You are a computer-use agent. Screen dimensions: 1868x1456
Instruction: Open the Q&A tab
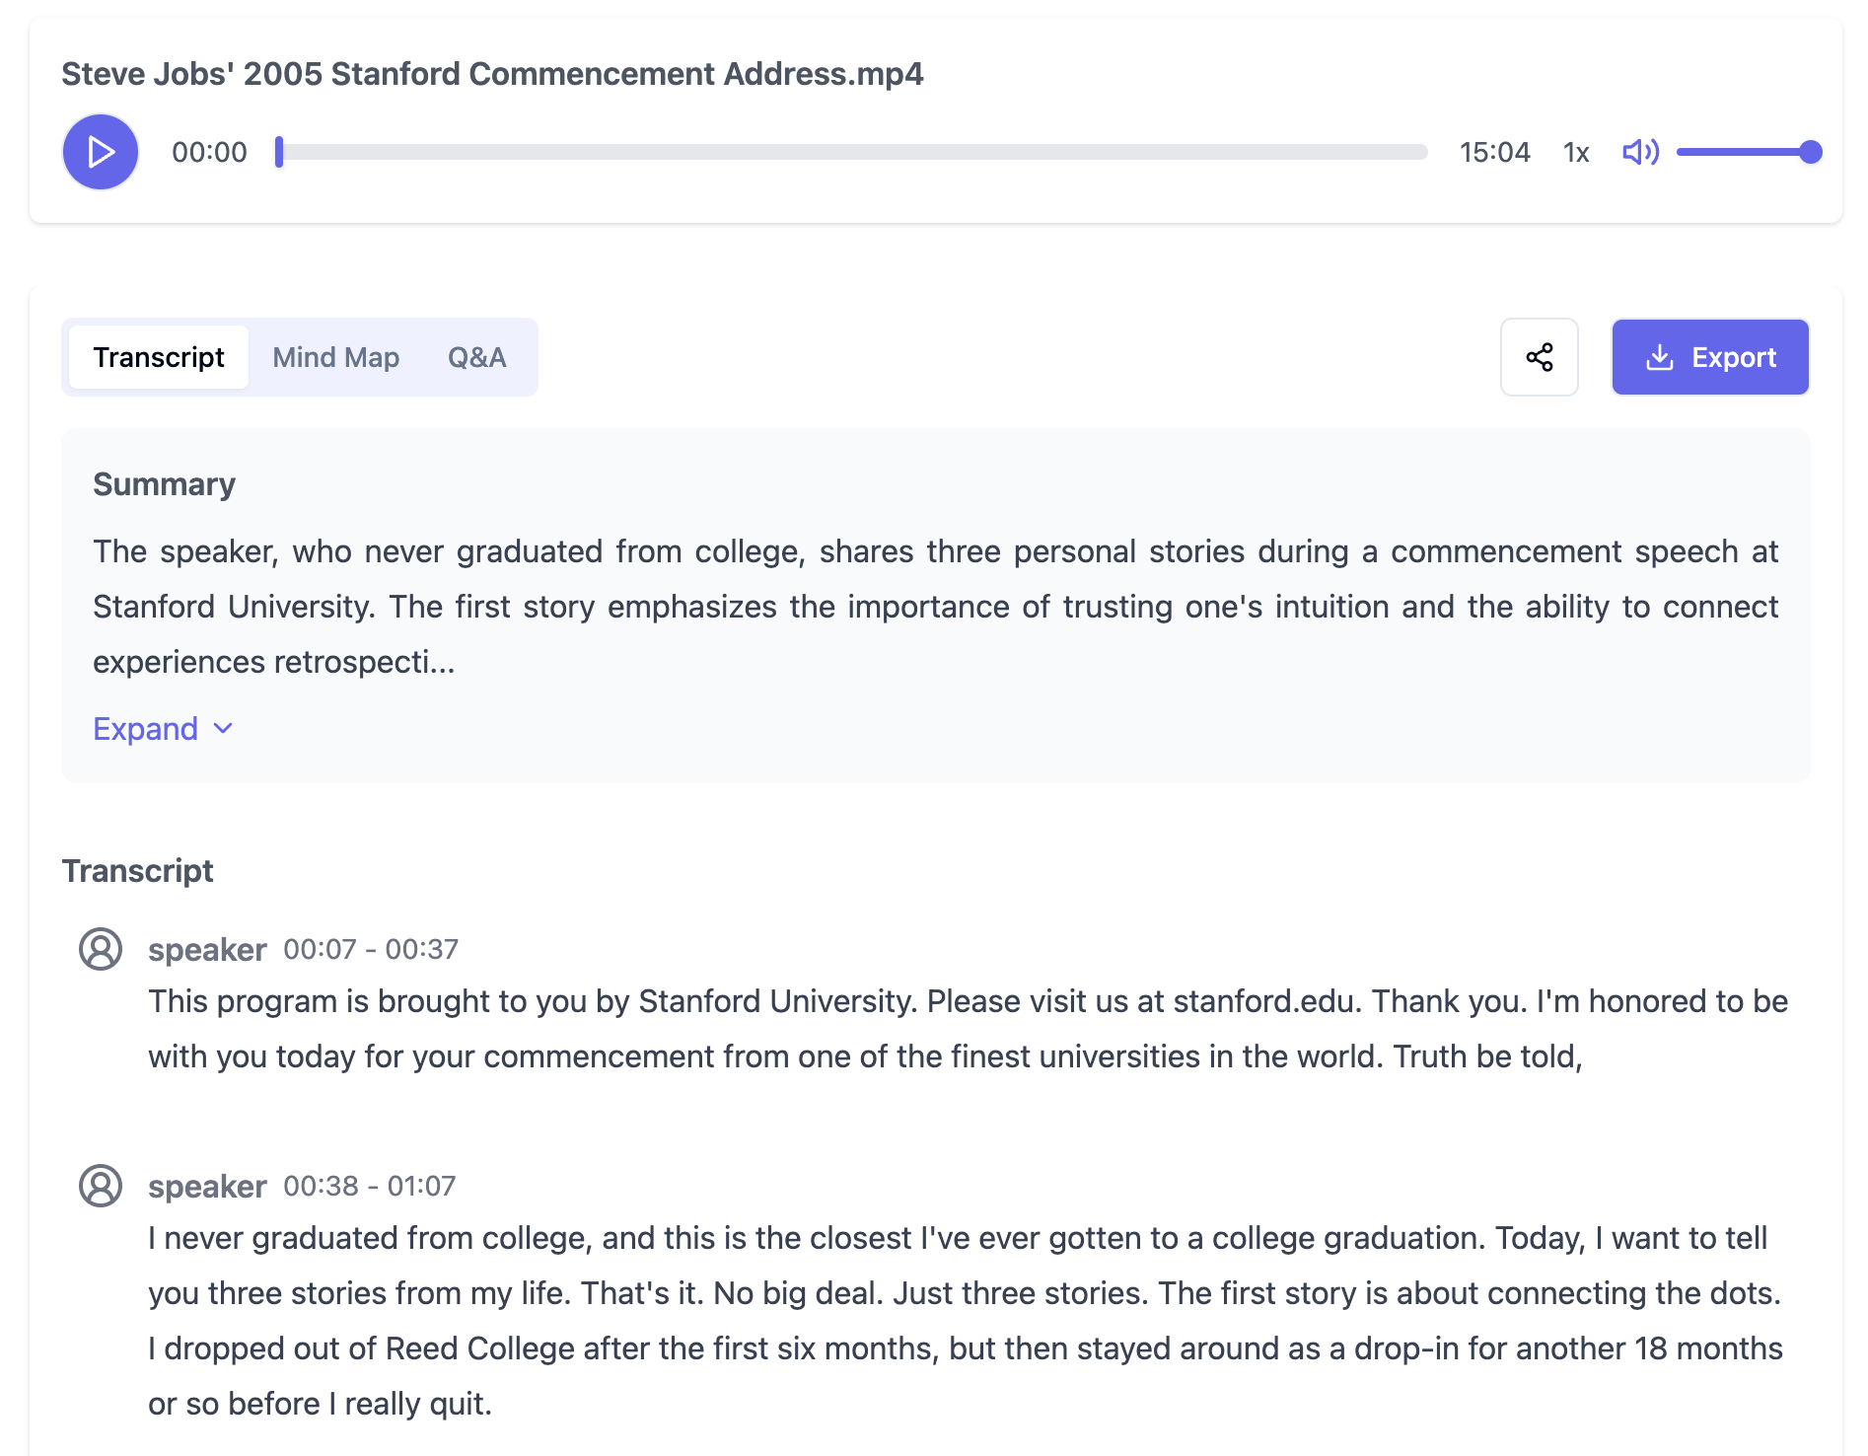(x=477, y=357)
